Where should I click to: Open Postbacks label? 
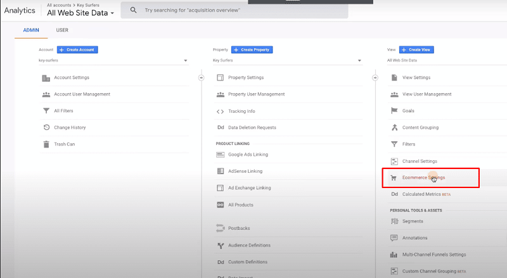coord(239,228)
